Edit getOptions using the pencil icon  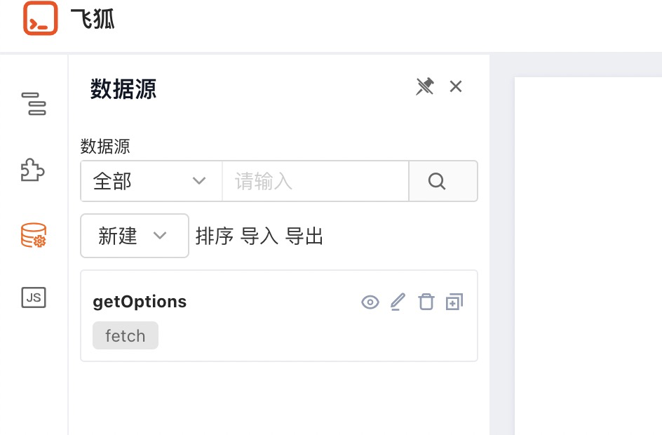coord(398,301)
